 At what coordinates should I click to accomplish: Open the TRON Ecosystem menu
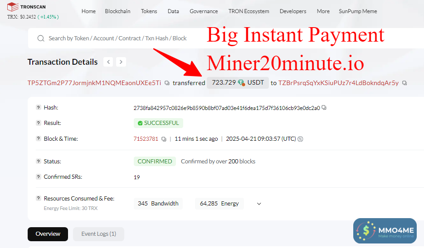249,11
